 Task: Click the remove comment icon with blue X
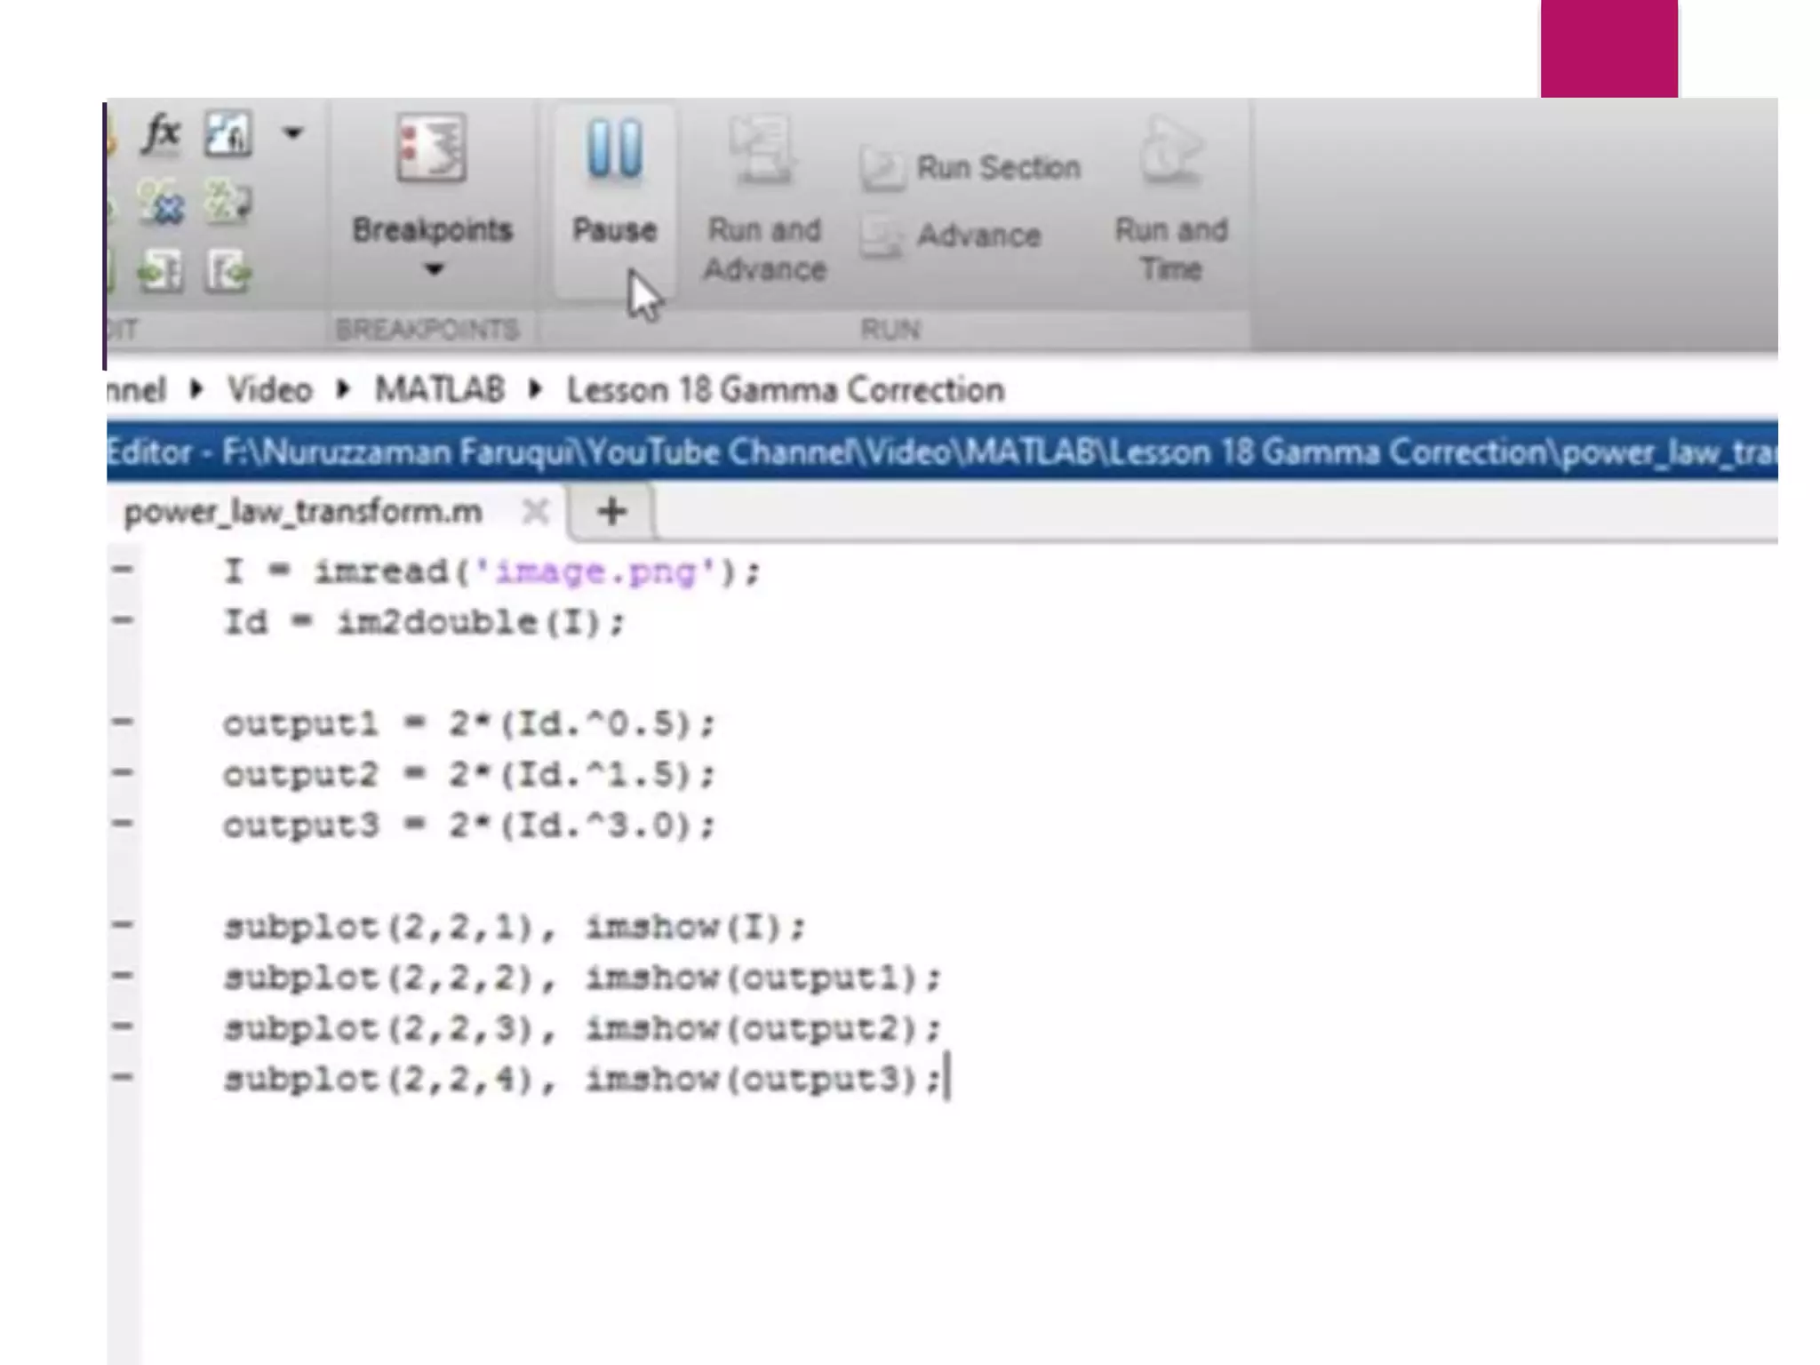point(162,204)
